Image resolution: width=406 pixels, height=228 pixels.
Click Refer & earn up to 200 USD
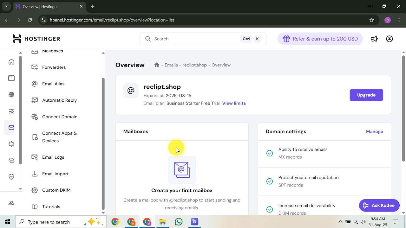(x=320, y=39)
